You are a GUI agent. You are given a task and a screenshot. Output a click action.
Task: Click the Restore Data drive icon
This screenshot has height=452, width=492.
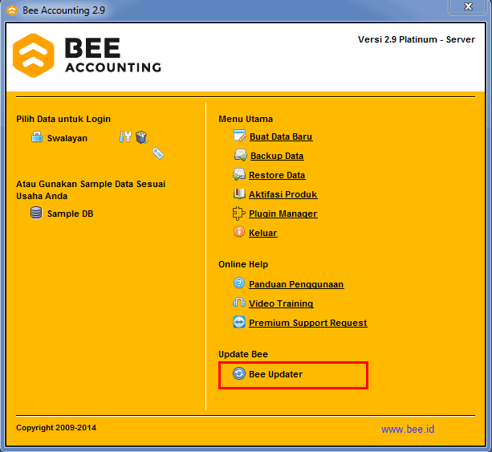[239, 174]
